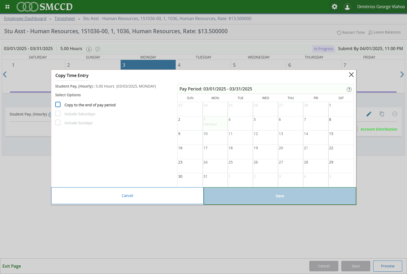Go to previous week with left chevron

click(5, 74)
